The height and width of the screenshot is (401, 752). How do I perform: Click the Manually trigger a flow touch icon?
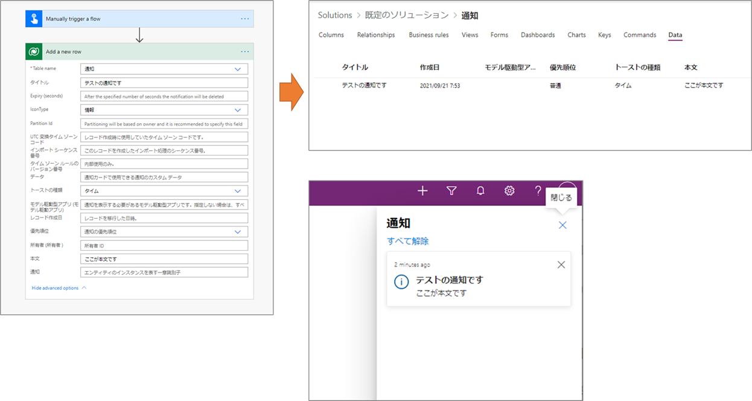[x=34, y=19]
